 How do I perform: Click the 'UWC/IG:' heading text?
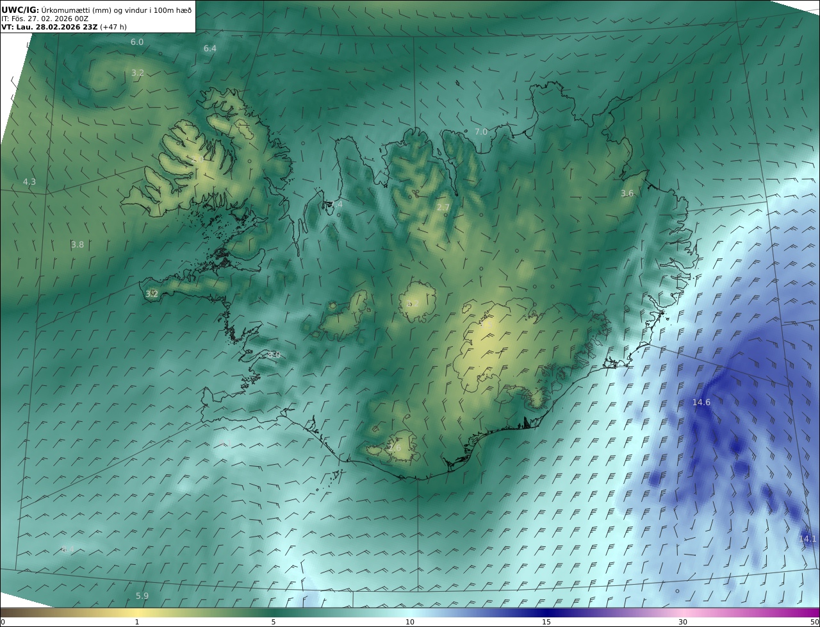pyautogui.click(x=20, y=10)
